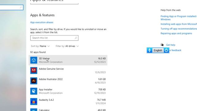
Task: Focus the Search this list field
Action: (x=54, y=38)
